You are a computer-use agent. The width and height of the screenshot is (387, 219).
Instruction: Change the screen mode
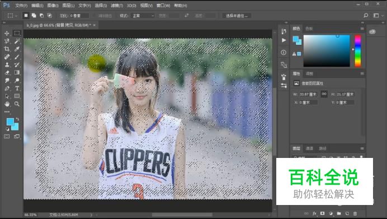point(17,137)
